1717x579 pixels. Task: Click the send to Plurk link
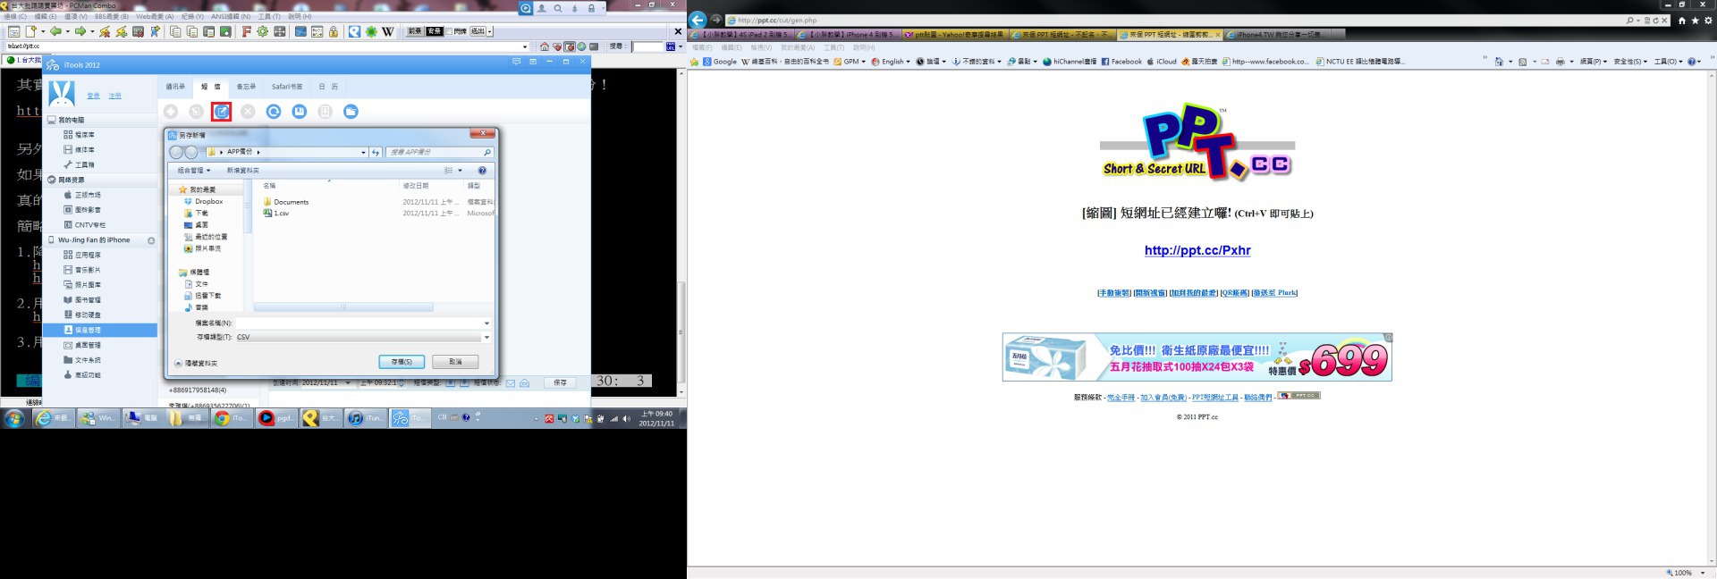(1274, 293)
